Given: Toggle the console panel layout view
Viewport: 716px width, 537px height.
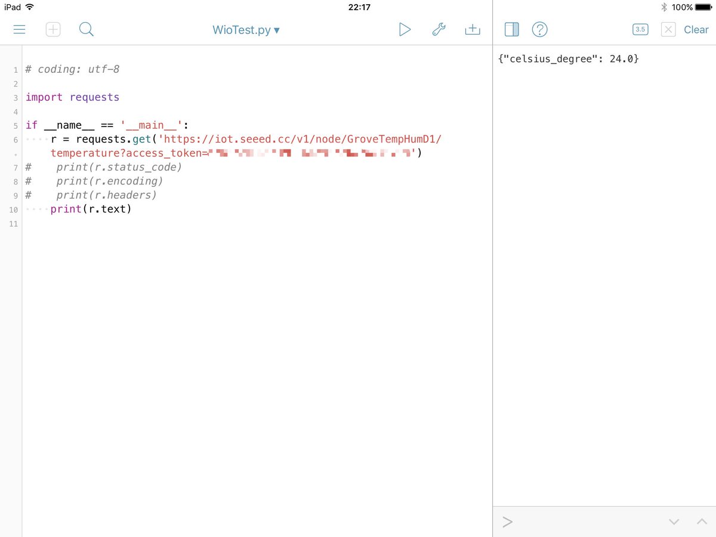Looking at the screenshot, I should click(x=511, y=29).
